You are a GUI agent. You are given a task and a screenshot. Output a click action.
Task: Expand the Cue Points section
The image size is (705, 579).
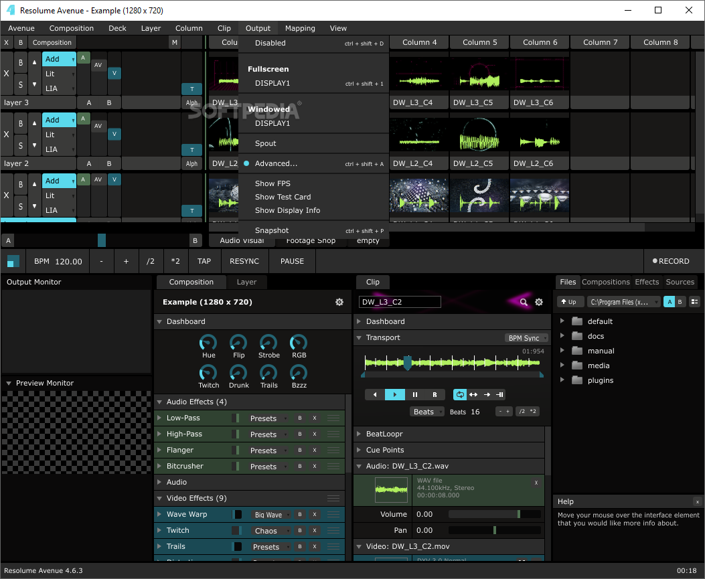359,450
